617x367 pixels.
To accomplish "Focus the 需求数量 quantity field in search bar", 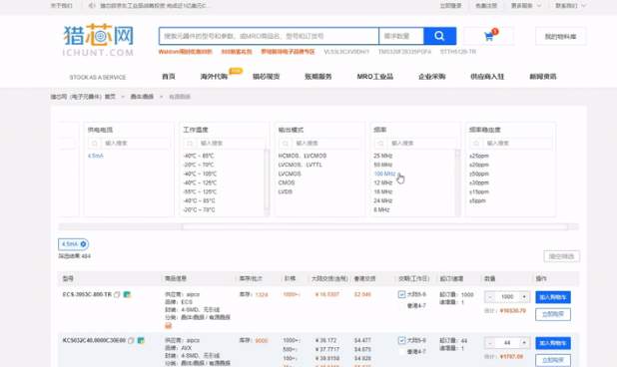I will pos(401,36).
